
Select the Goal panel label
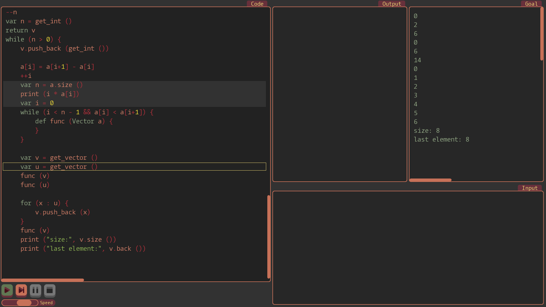tap(531, 4)
